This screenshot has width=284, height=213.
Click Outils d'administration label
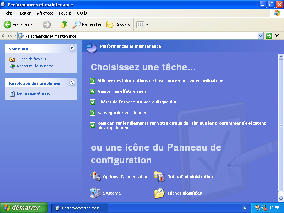click(190, 177)
